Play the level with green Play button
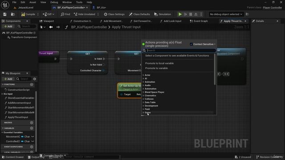This screenshot has height=160, width=285. (x=180, y=14)
